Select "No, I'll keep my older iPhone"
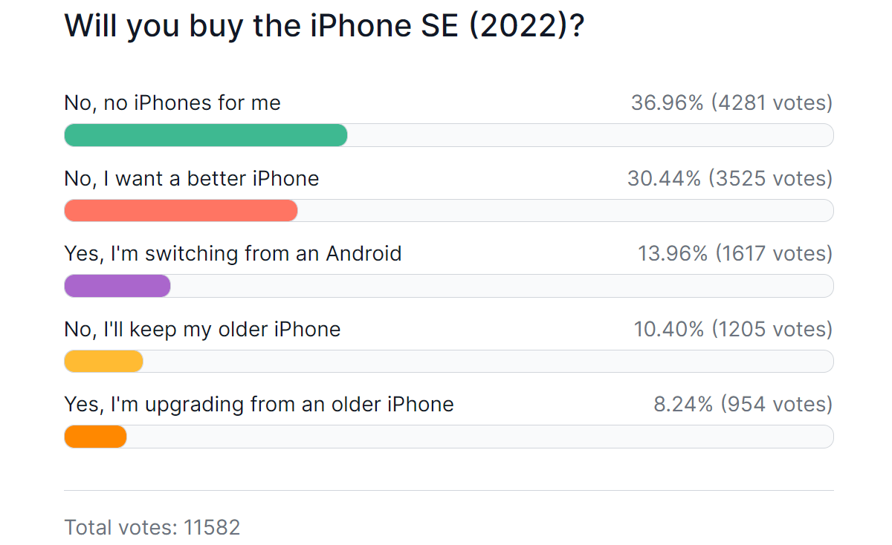 pos(202,329)
